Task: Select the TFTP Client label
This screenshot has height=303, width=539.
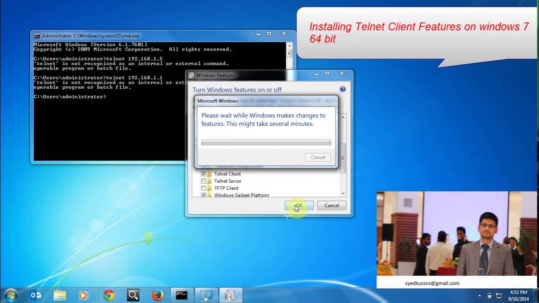Action: [x=226, y=188]
